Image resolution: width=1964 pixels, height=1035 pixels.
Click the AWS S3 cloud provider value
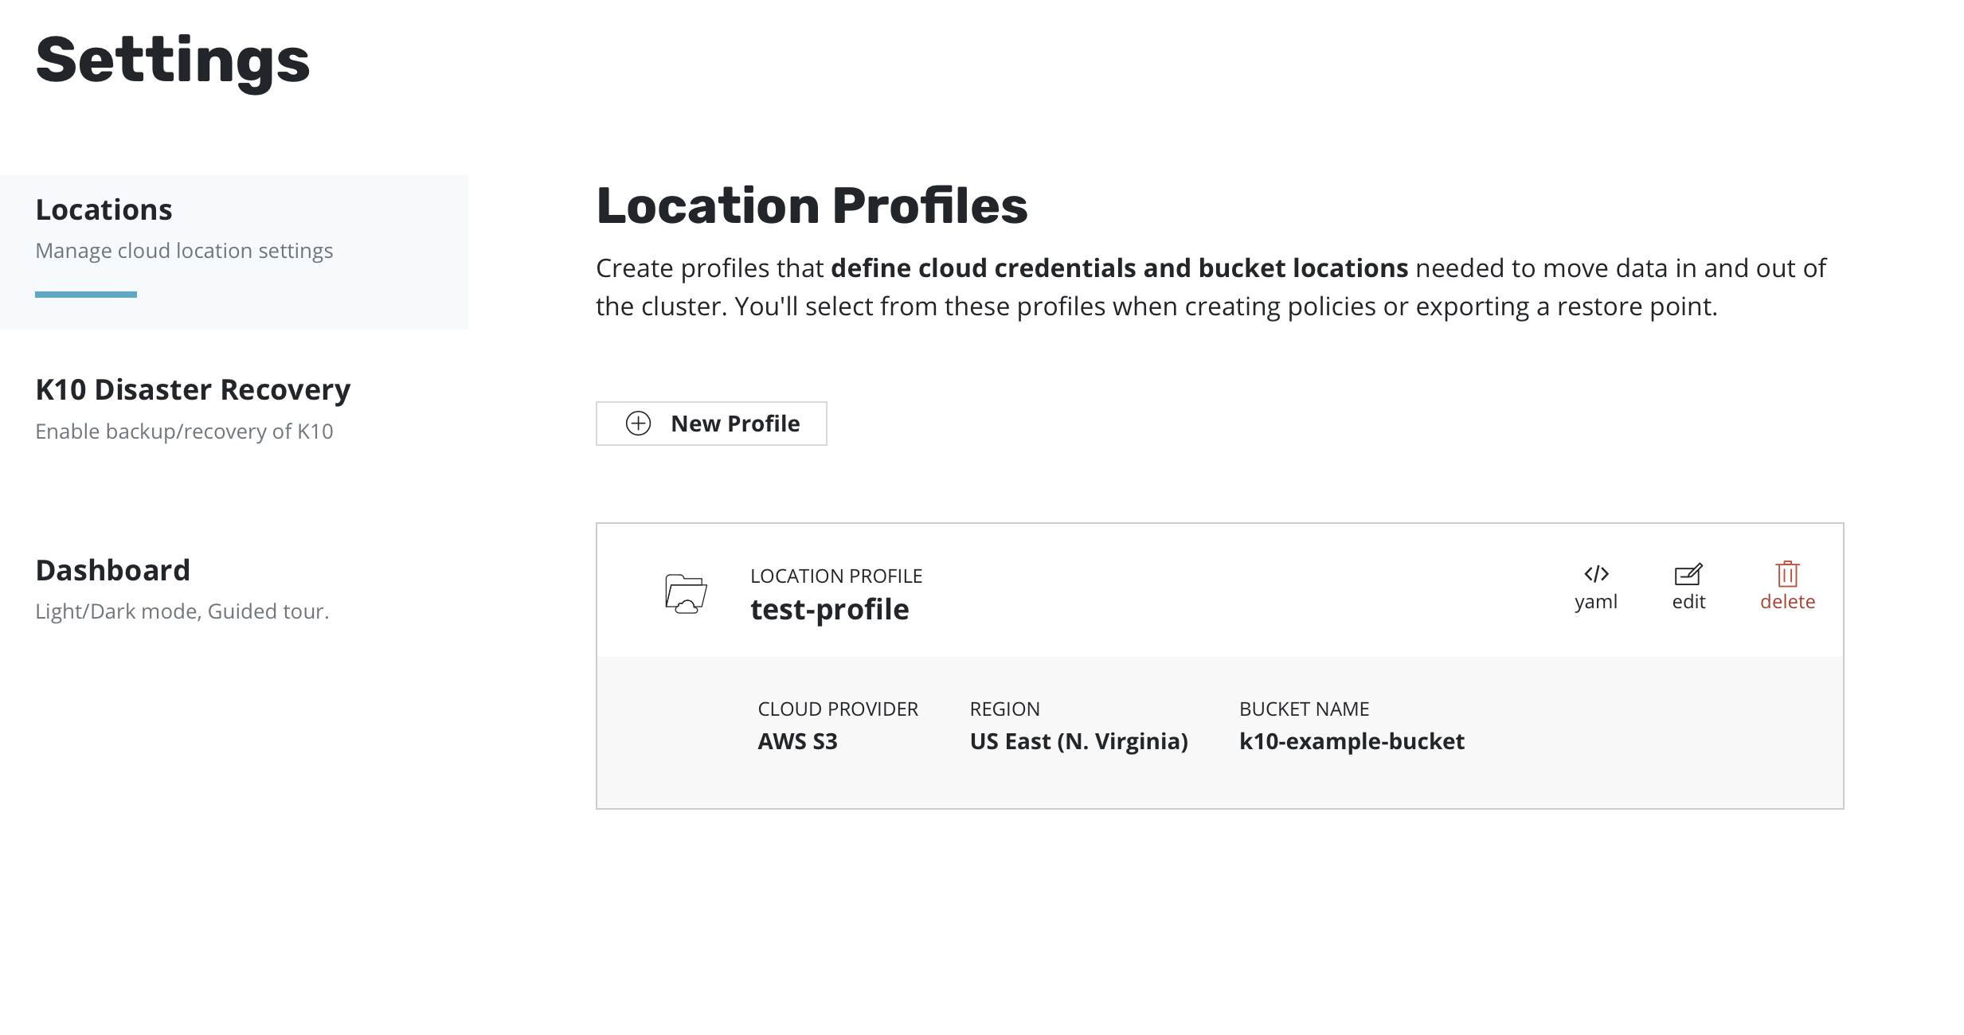pyautogui.click(x=797, y=741)
